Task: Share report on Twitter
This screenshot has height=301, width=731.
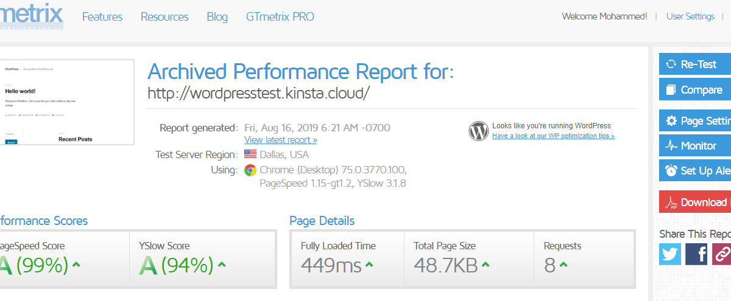Action: [670, 254]
